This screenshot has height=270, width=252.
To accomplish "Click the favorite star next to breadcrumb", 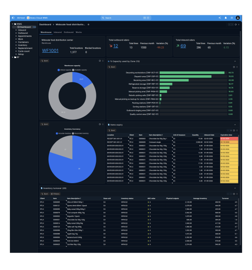I will coord(89,24).
